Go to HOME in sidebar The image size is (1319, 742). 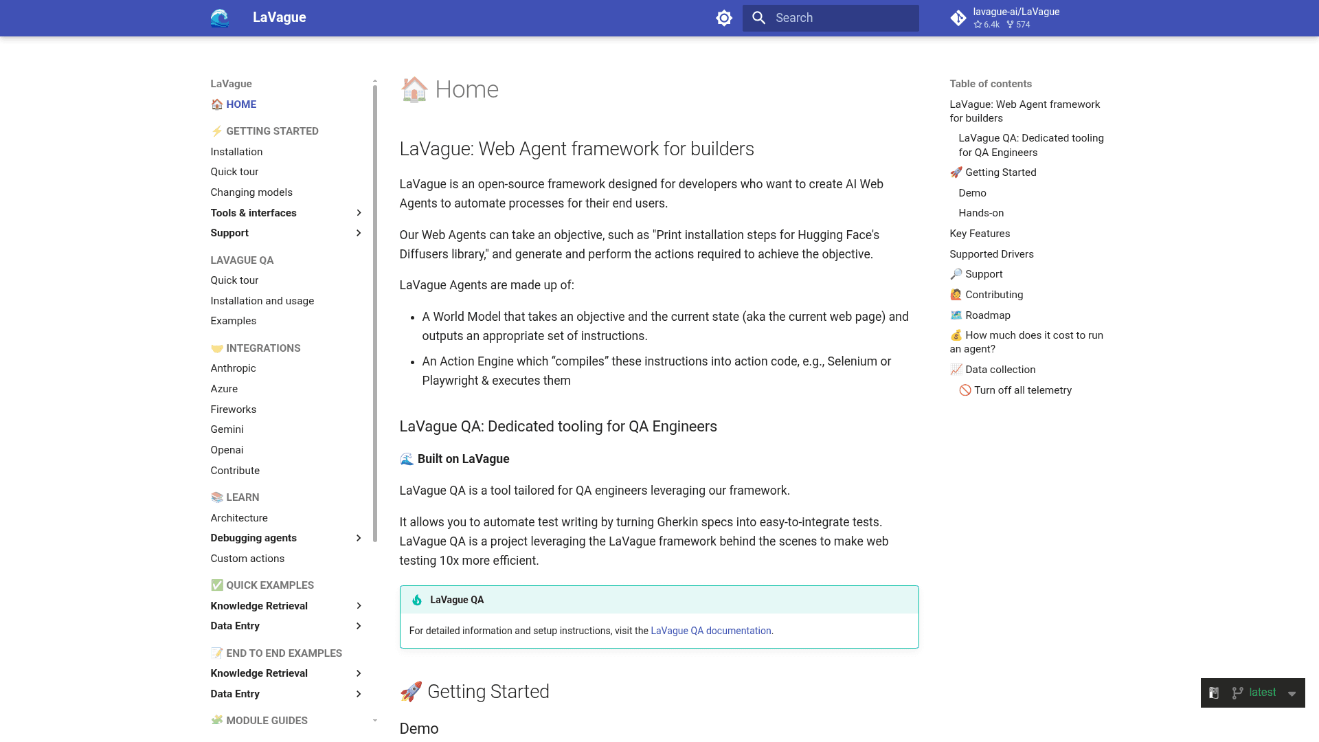[234, 104]
